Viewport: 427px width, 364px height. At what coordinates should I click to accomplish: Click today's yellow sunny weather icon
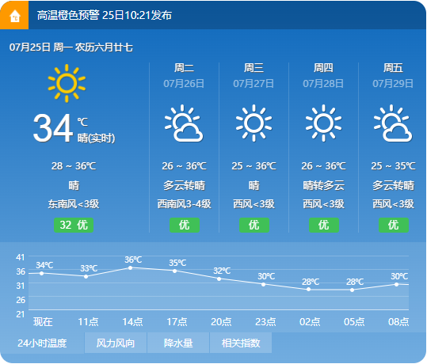pyautogui.click(x=67, y=83)
